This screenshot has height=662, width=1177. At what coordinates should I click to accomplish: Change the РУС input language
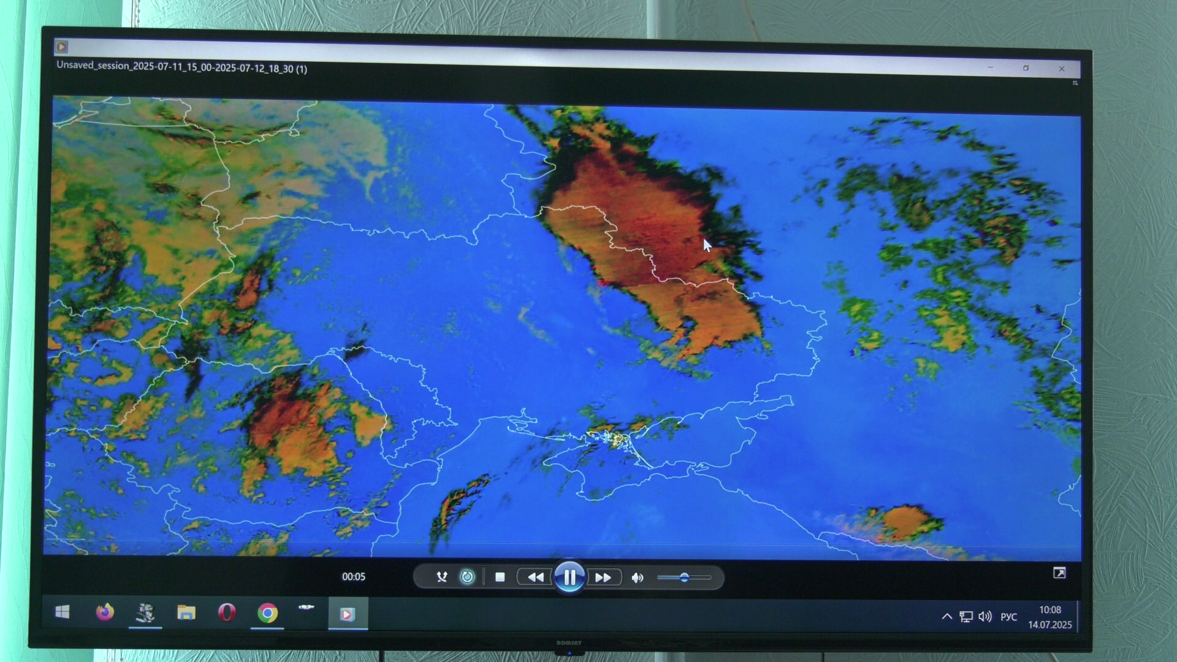pyautogui.click(x=1008, y=617)
